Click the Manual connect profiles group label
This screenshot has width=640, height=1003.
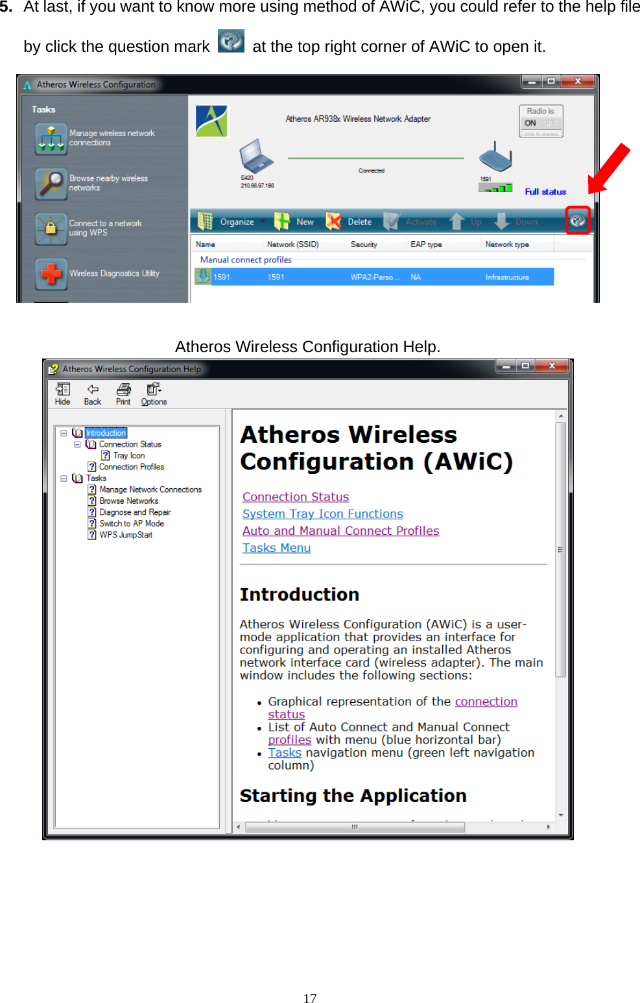pos(246,260)
